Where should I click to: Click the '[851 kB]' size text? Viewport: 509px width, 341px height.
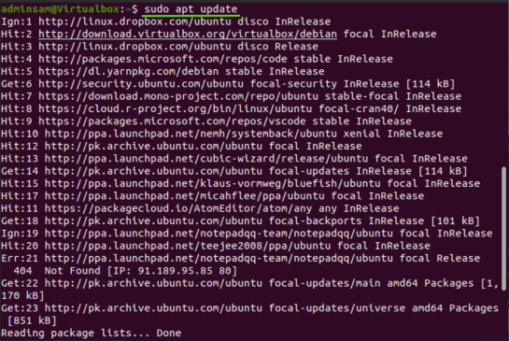(32, 320)
